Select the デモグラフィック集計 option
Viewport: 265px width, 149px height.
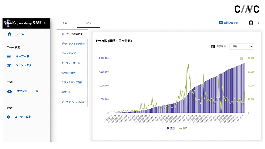coord(72,43)
